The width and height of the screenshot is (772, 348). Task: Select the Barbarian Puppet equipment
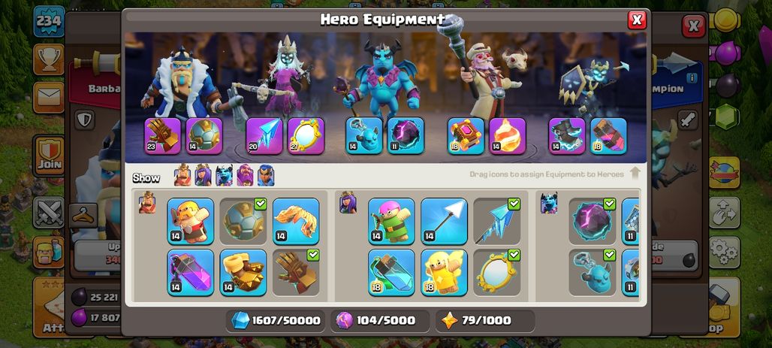coord(191,221)
